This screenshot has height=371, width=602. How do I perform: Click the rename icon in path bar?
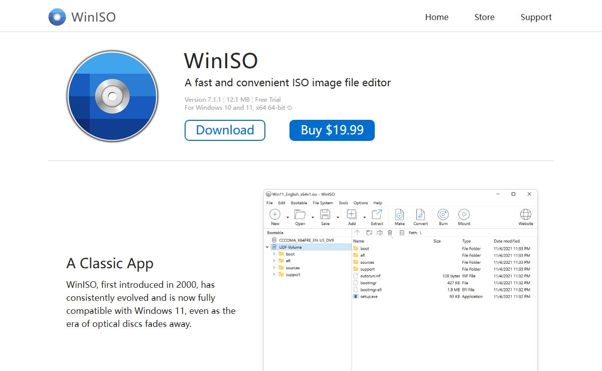[380, 233]
